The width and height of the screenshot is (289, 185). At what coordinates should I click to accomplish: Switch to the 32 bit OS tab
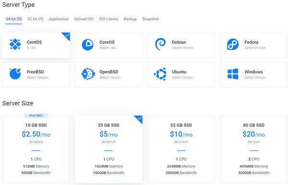(36, 19)
